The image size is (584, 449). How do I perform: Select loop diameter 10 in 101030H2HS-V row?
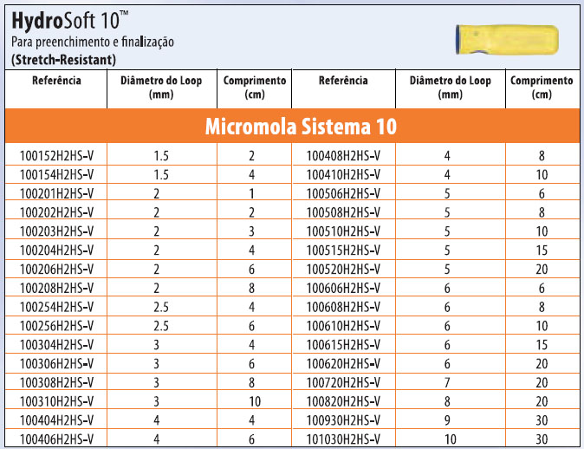[451, 439]
